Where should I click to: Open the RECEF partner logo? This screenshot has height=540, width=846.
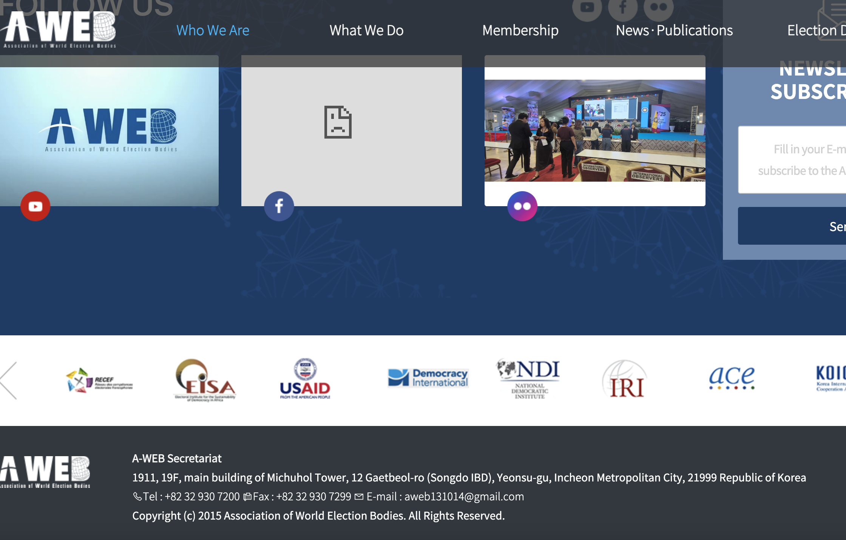tap(99, 380)
